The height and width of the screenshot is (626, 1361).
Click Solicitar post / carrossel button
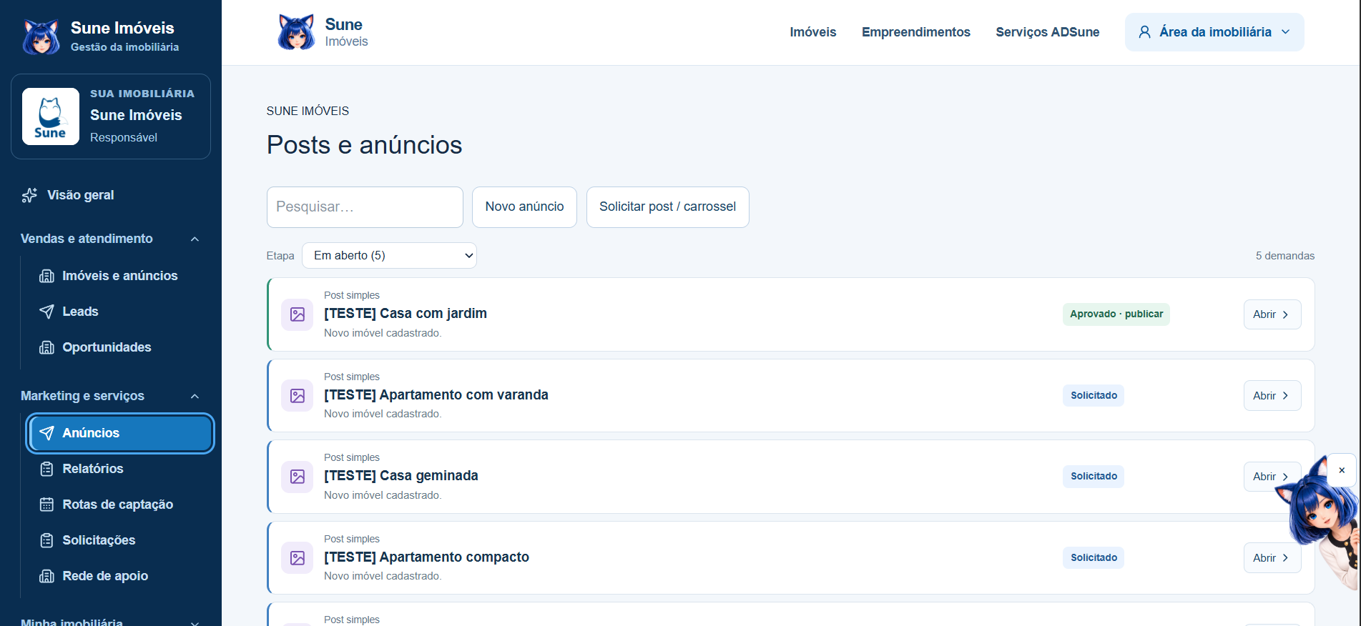click(x=667, y=207)
